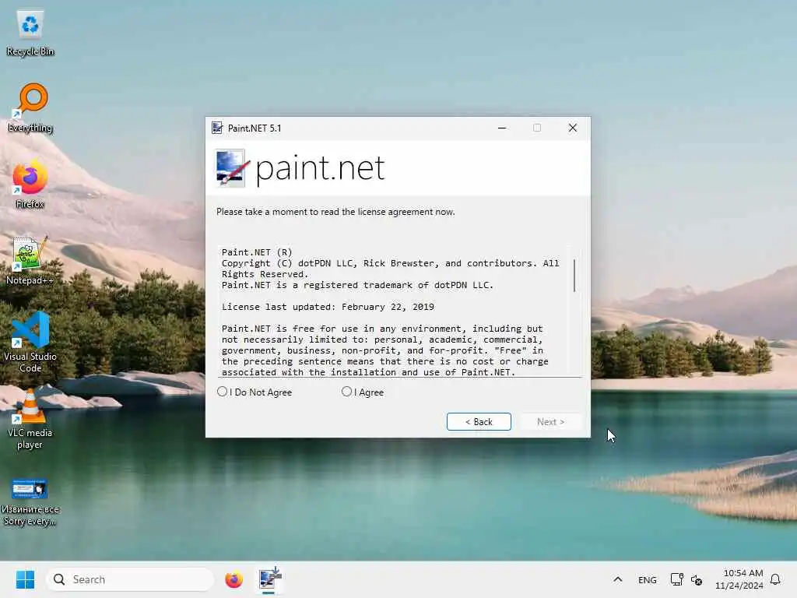Click the 'Paint.NET 5.1' window title text
Viewport: 797px width, 598px height.
coord(255,128)
